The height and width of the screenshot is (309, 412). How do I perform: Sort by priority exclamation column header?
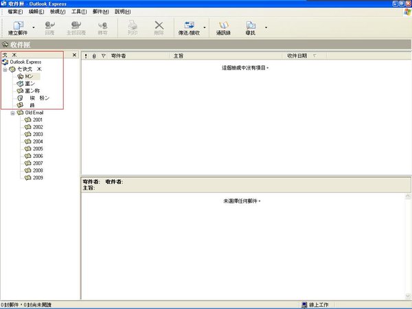(86, 56)
